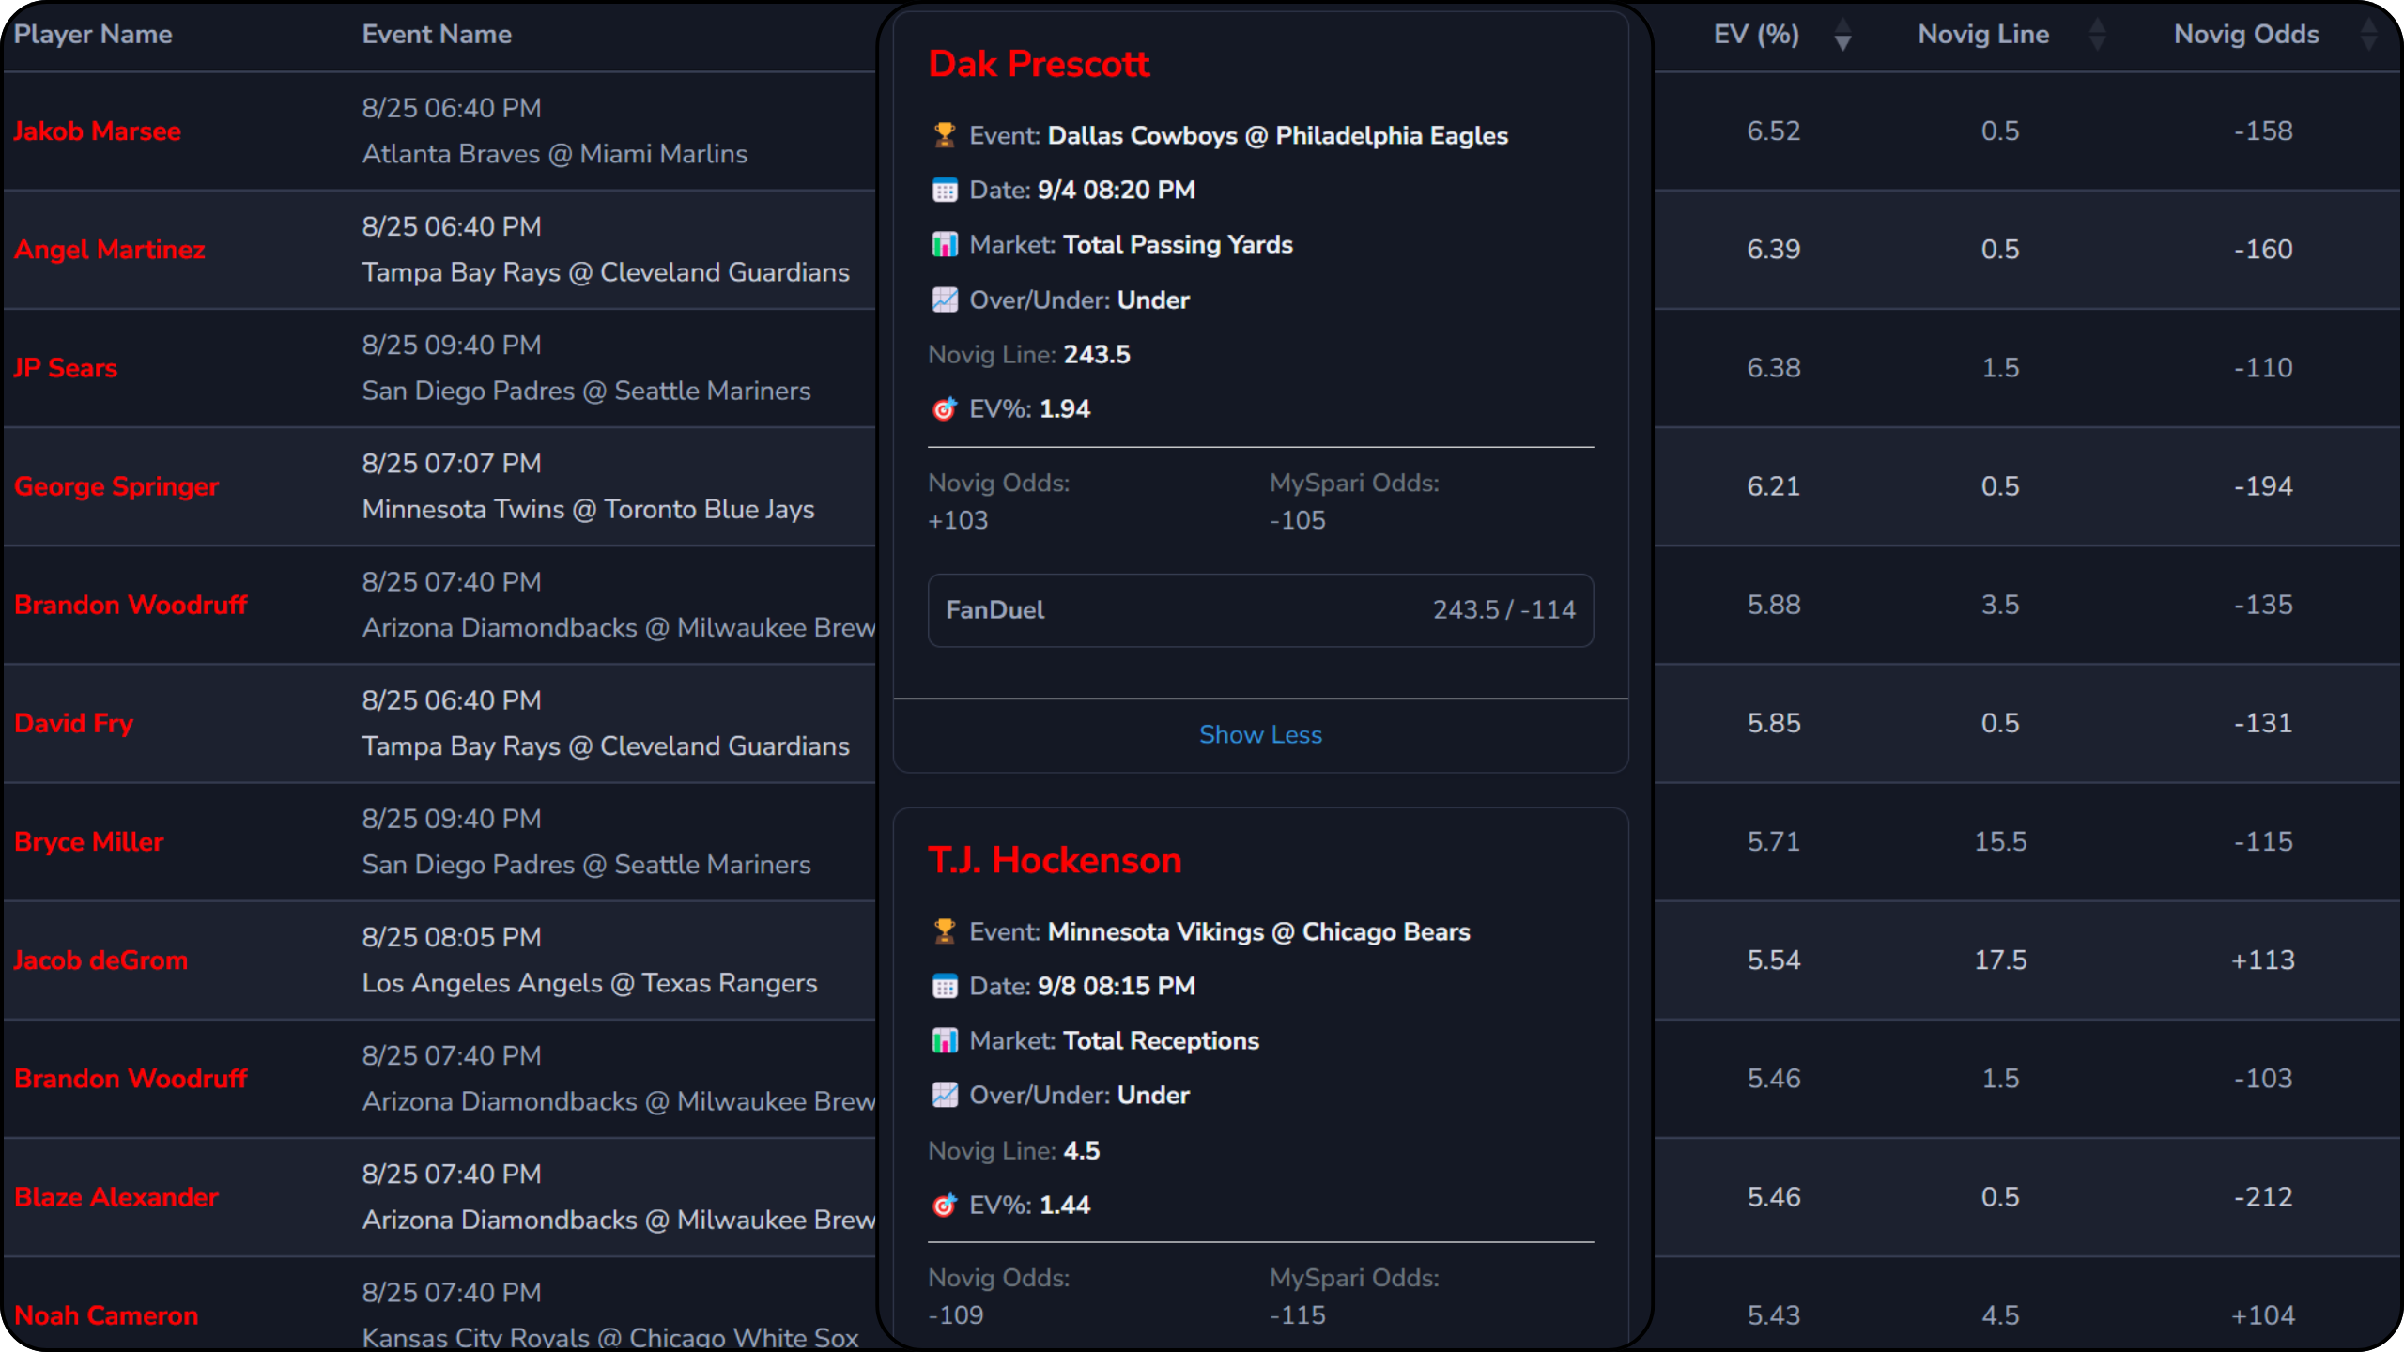Toggle the EV (%) column sort control
Screen dimensions: 2404x1352
point(1842,35)
